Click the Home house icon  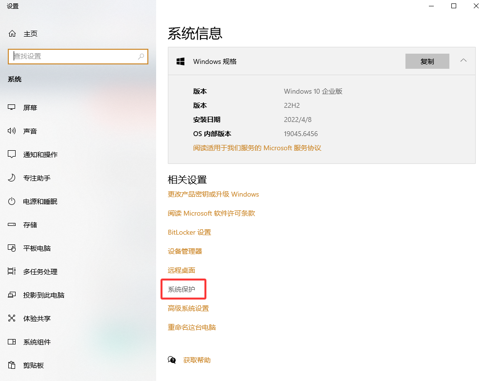click(x=12, y=33)
